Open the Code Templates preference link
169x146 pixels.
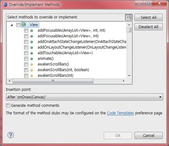(120, 113)
